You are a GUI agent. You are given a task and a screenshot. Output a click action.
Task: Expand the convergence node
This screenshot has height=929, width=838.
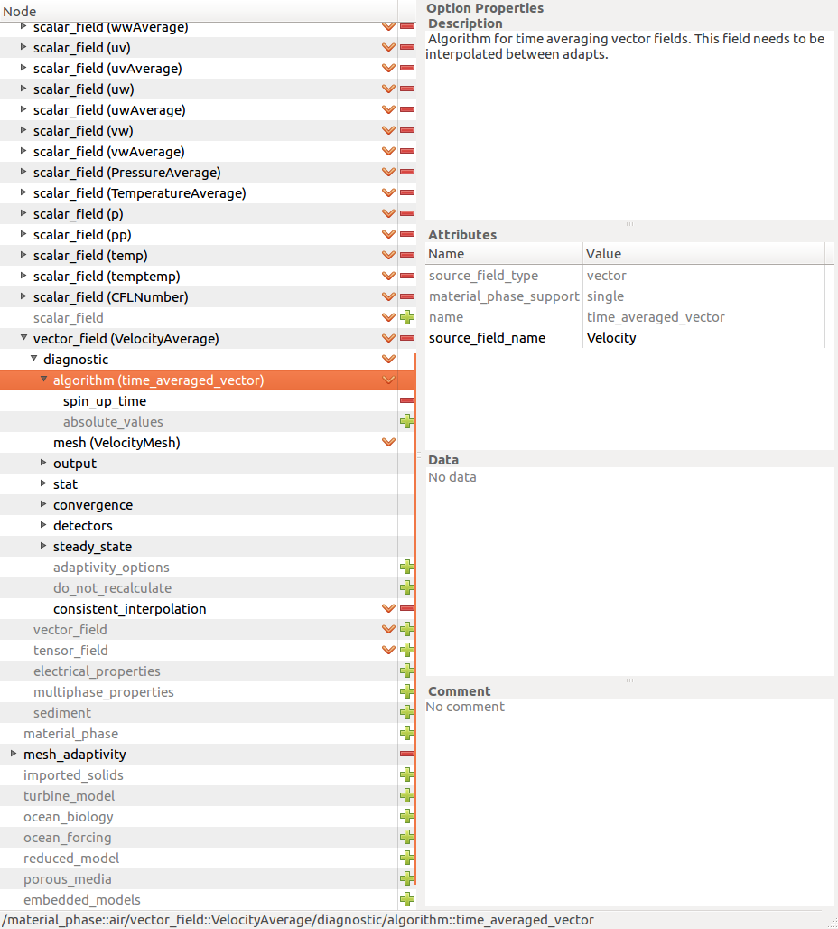(43, 503)
